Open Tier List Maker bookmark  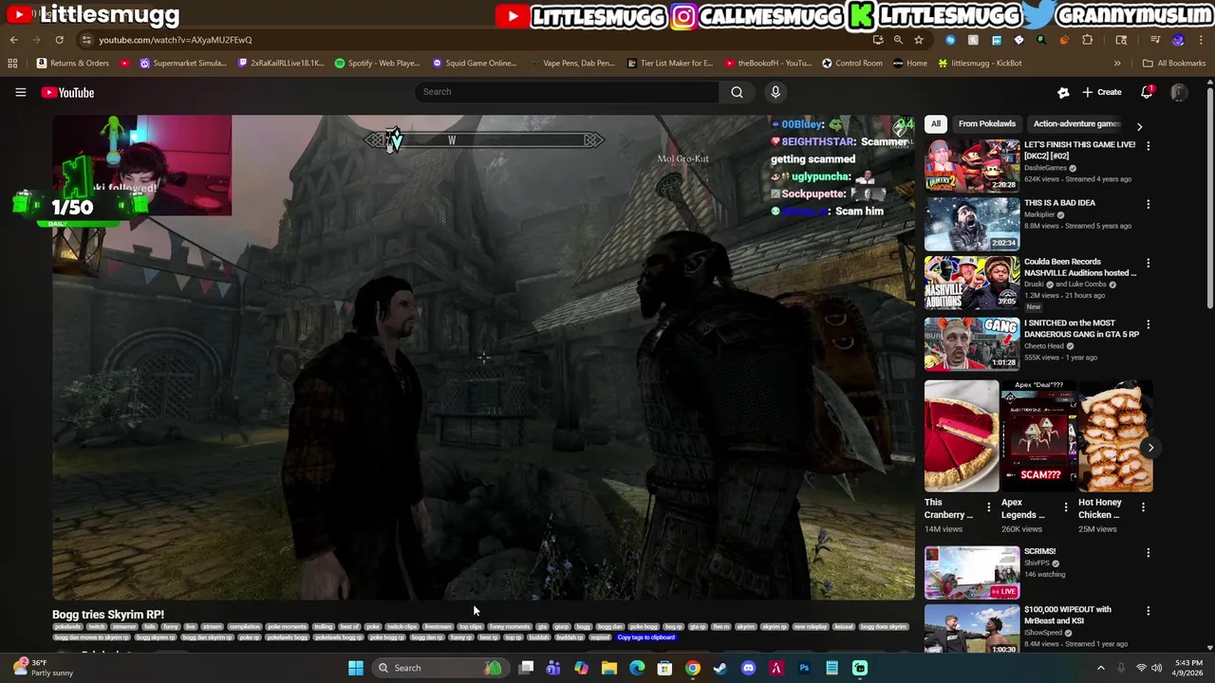670,64
